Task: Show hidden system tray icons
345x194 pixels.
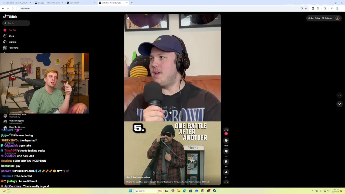Action: (x=312, y=191)
